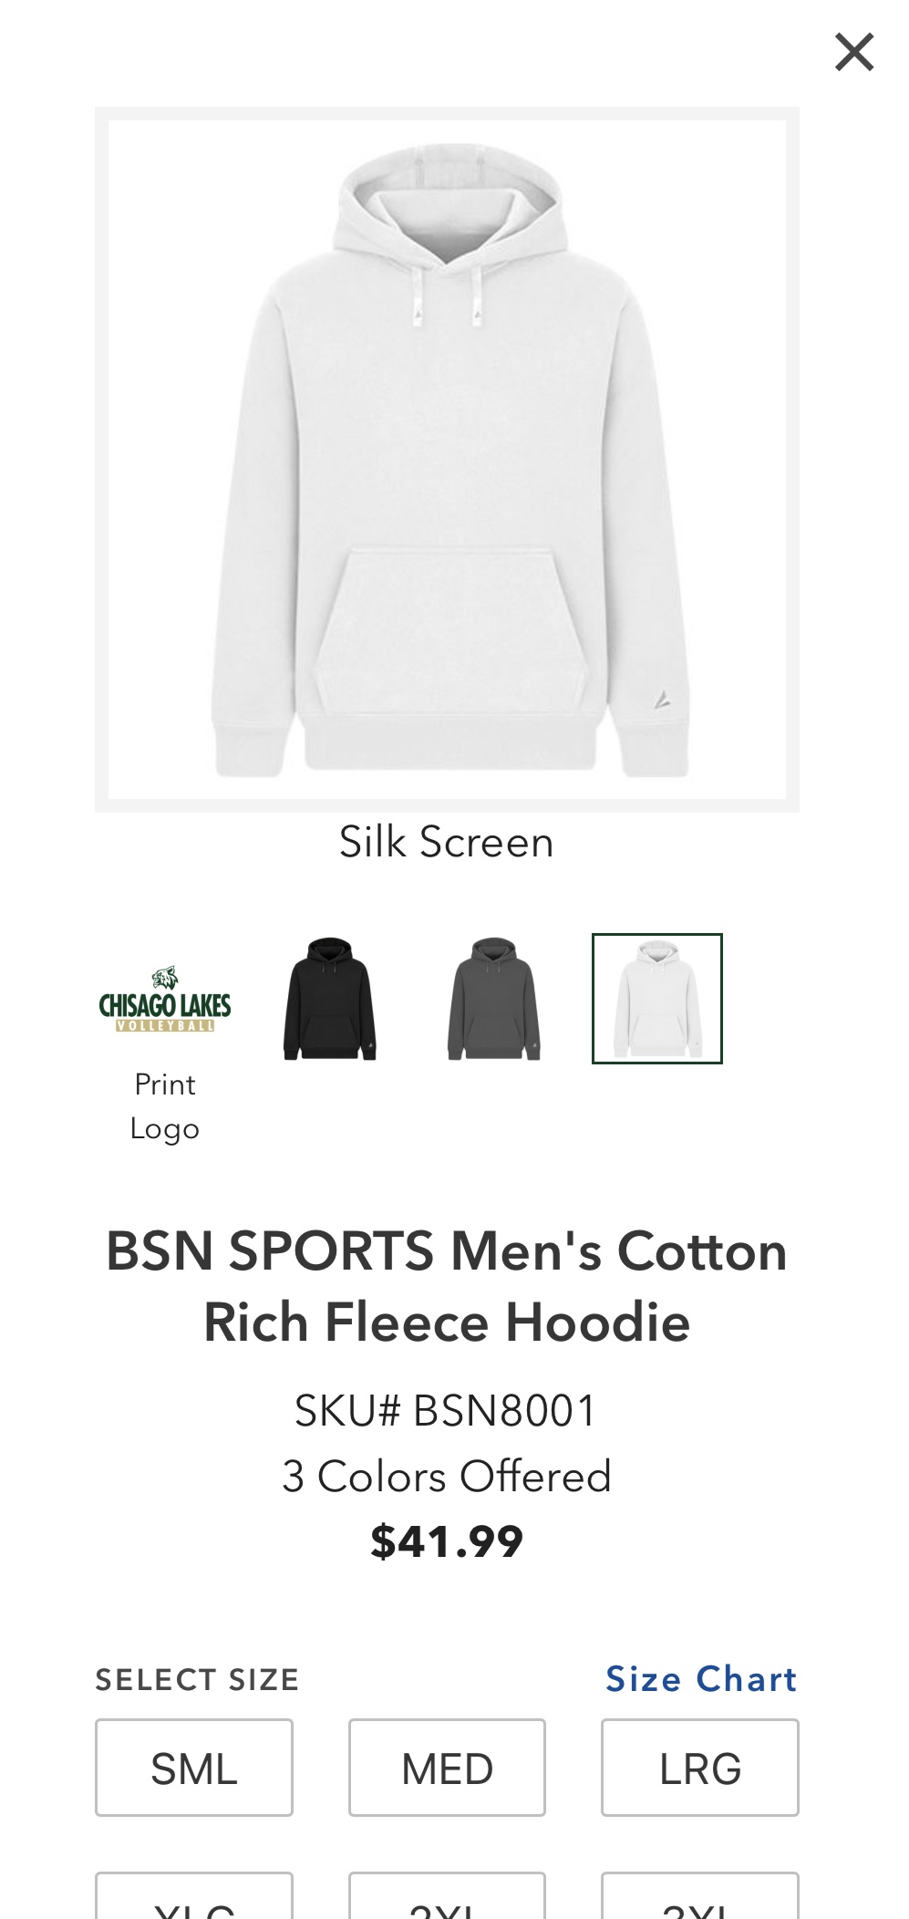Viewport: 909px width, 1919px height.
Task: Select size MED
Action: coord(447,1768)
